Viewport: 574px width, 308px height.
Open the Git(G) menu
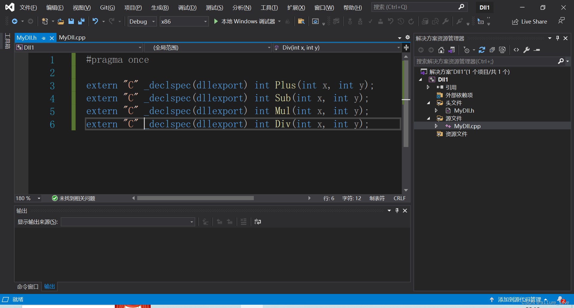(107, 7)
